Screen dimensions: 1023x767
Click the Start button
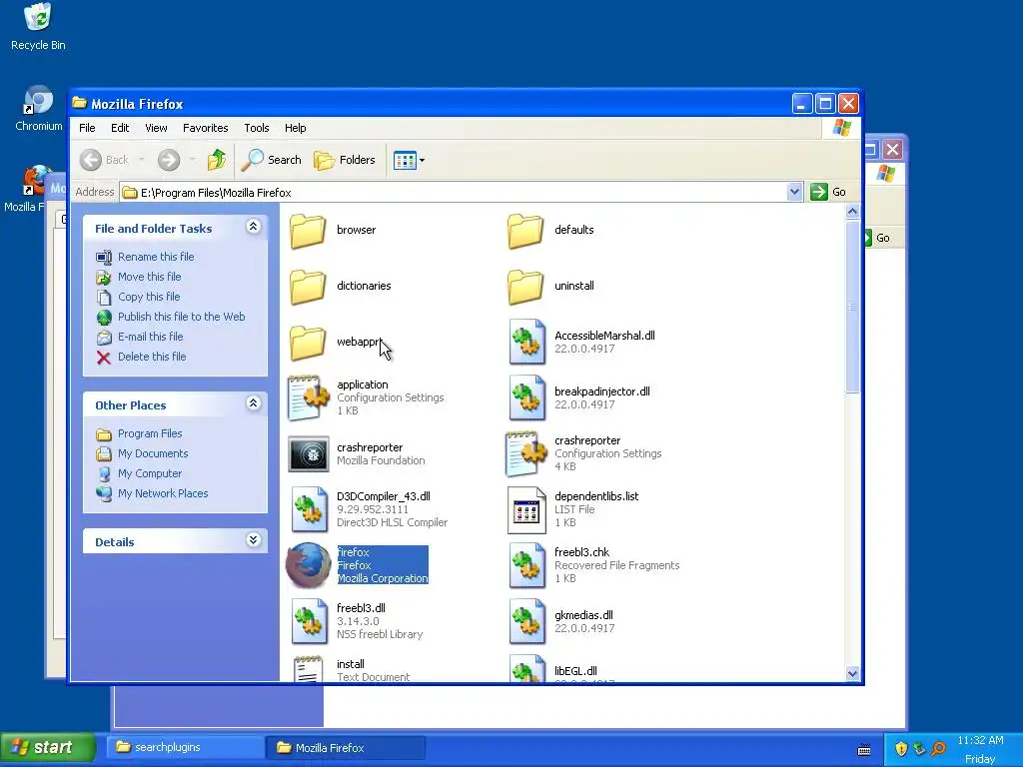point(48,747)
